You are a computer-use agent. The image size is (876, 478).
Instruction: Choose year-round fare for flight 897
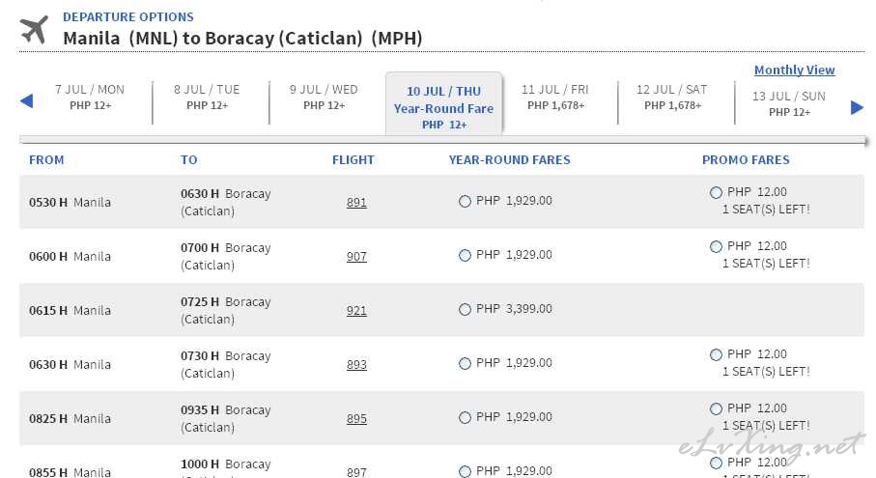[465, 471]
